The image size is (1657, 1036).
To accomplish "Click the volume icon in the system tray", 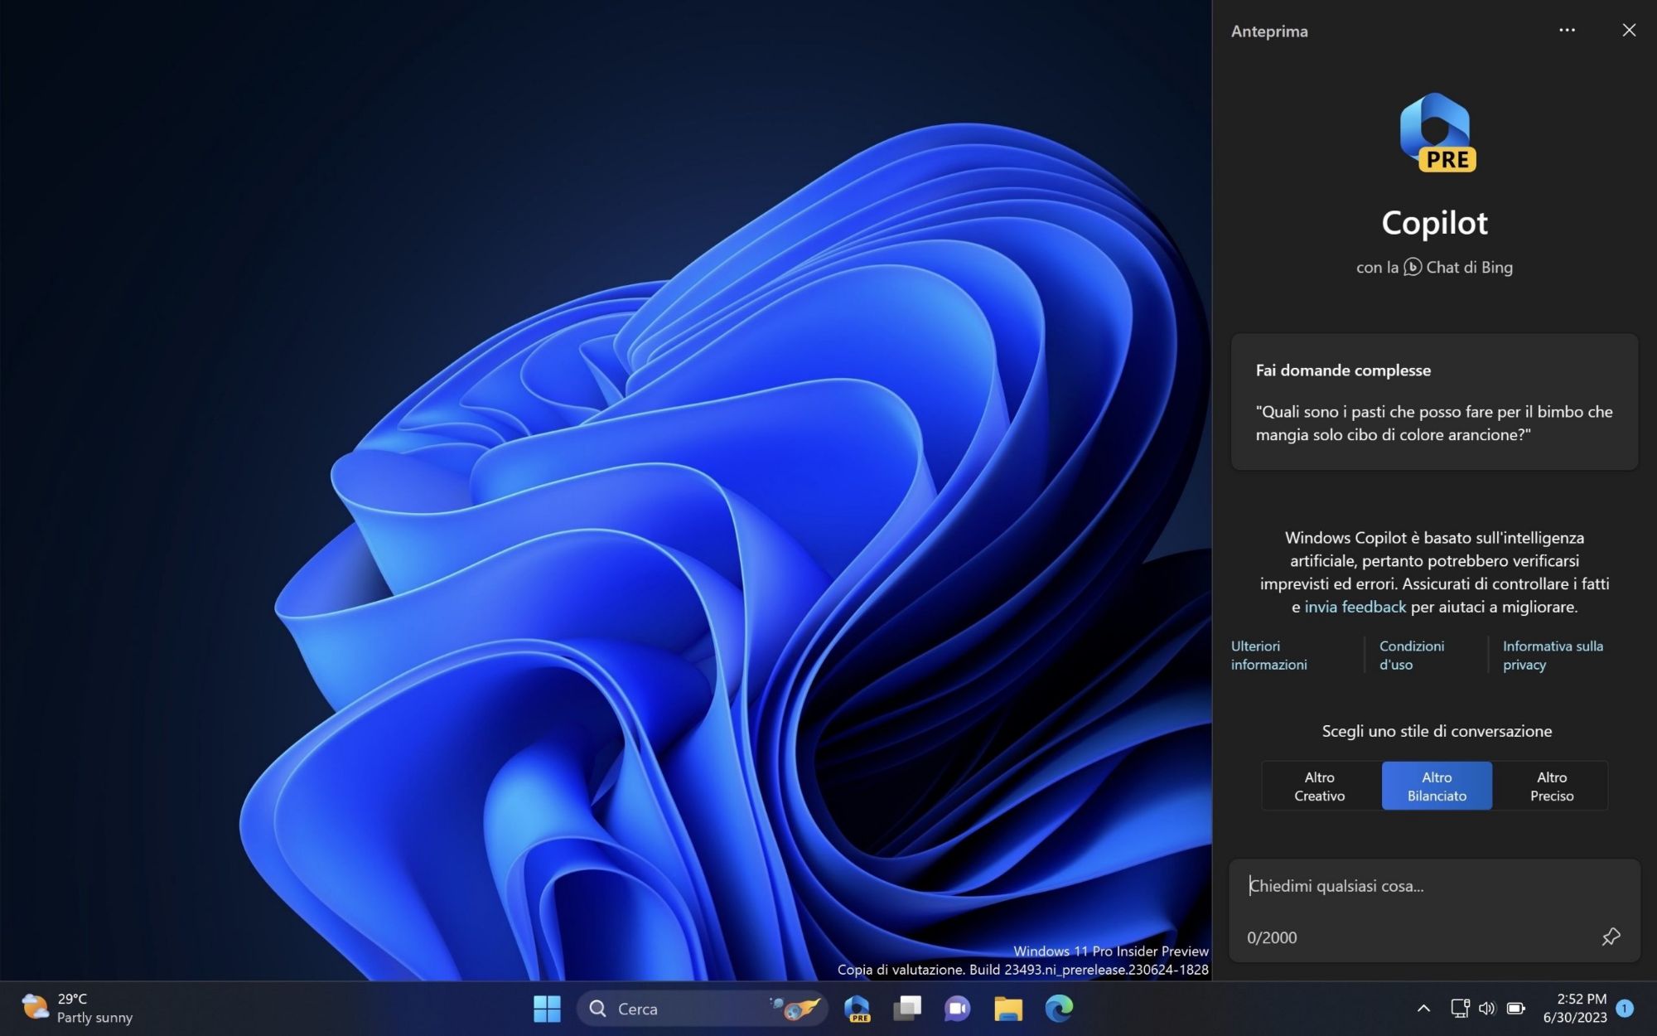I will click(1486, 1008).
